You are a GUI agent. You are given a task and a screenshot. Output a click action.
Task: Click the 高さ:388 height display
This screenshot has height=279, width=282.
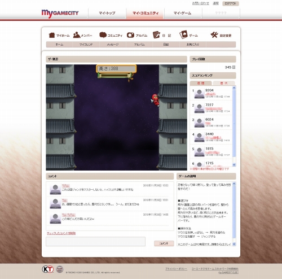click(116, 69)
